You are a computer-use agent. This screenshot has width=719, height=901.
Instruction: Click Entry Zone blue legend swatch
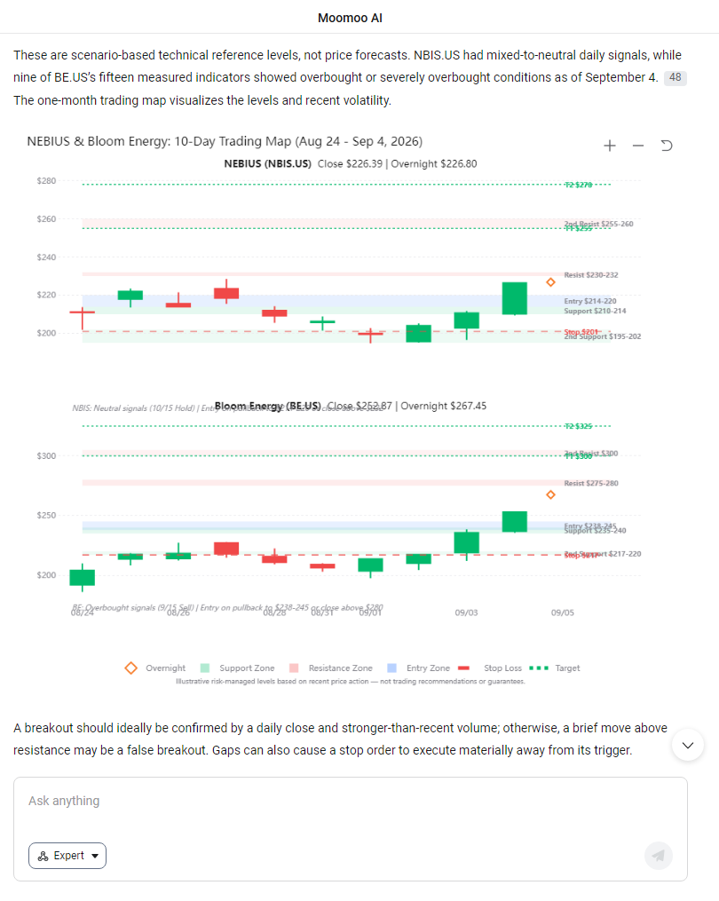click(x=392, y=668)
